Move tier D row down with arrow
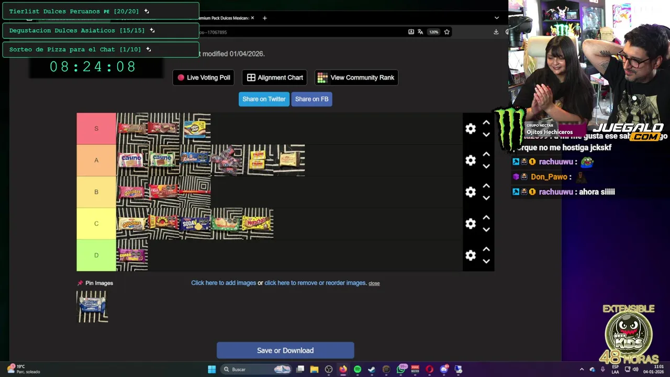Viewport: 670px width, 377px height. 486,261
